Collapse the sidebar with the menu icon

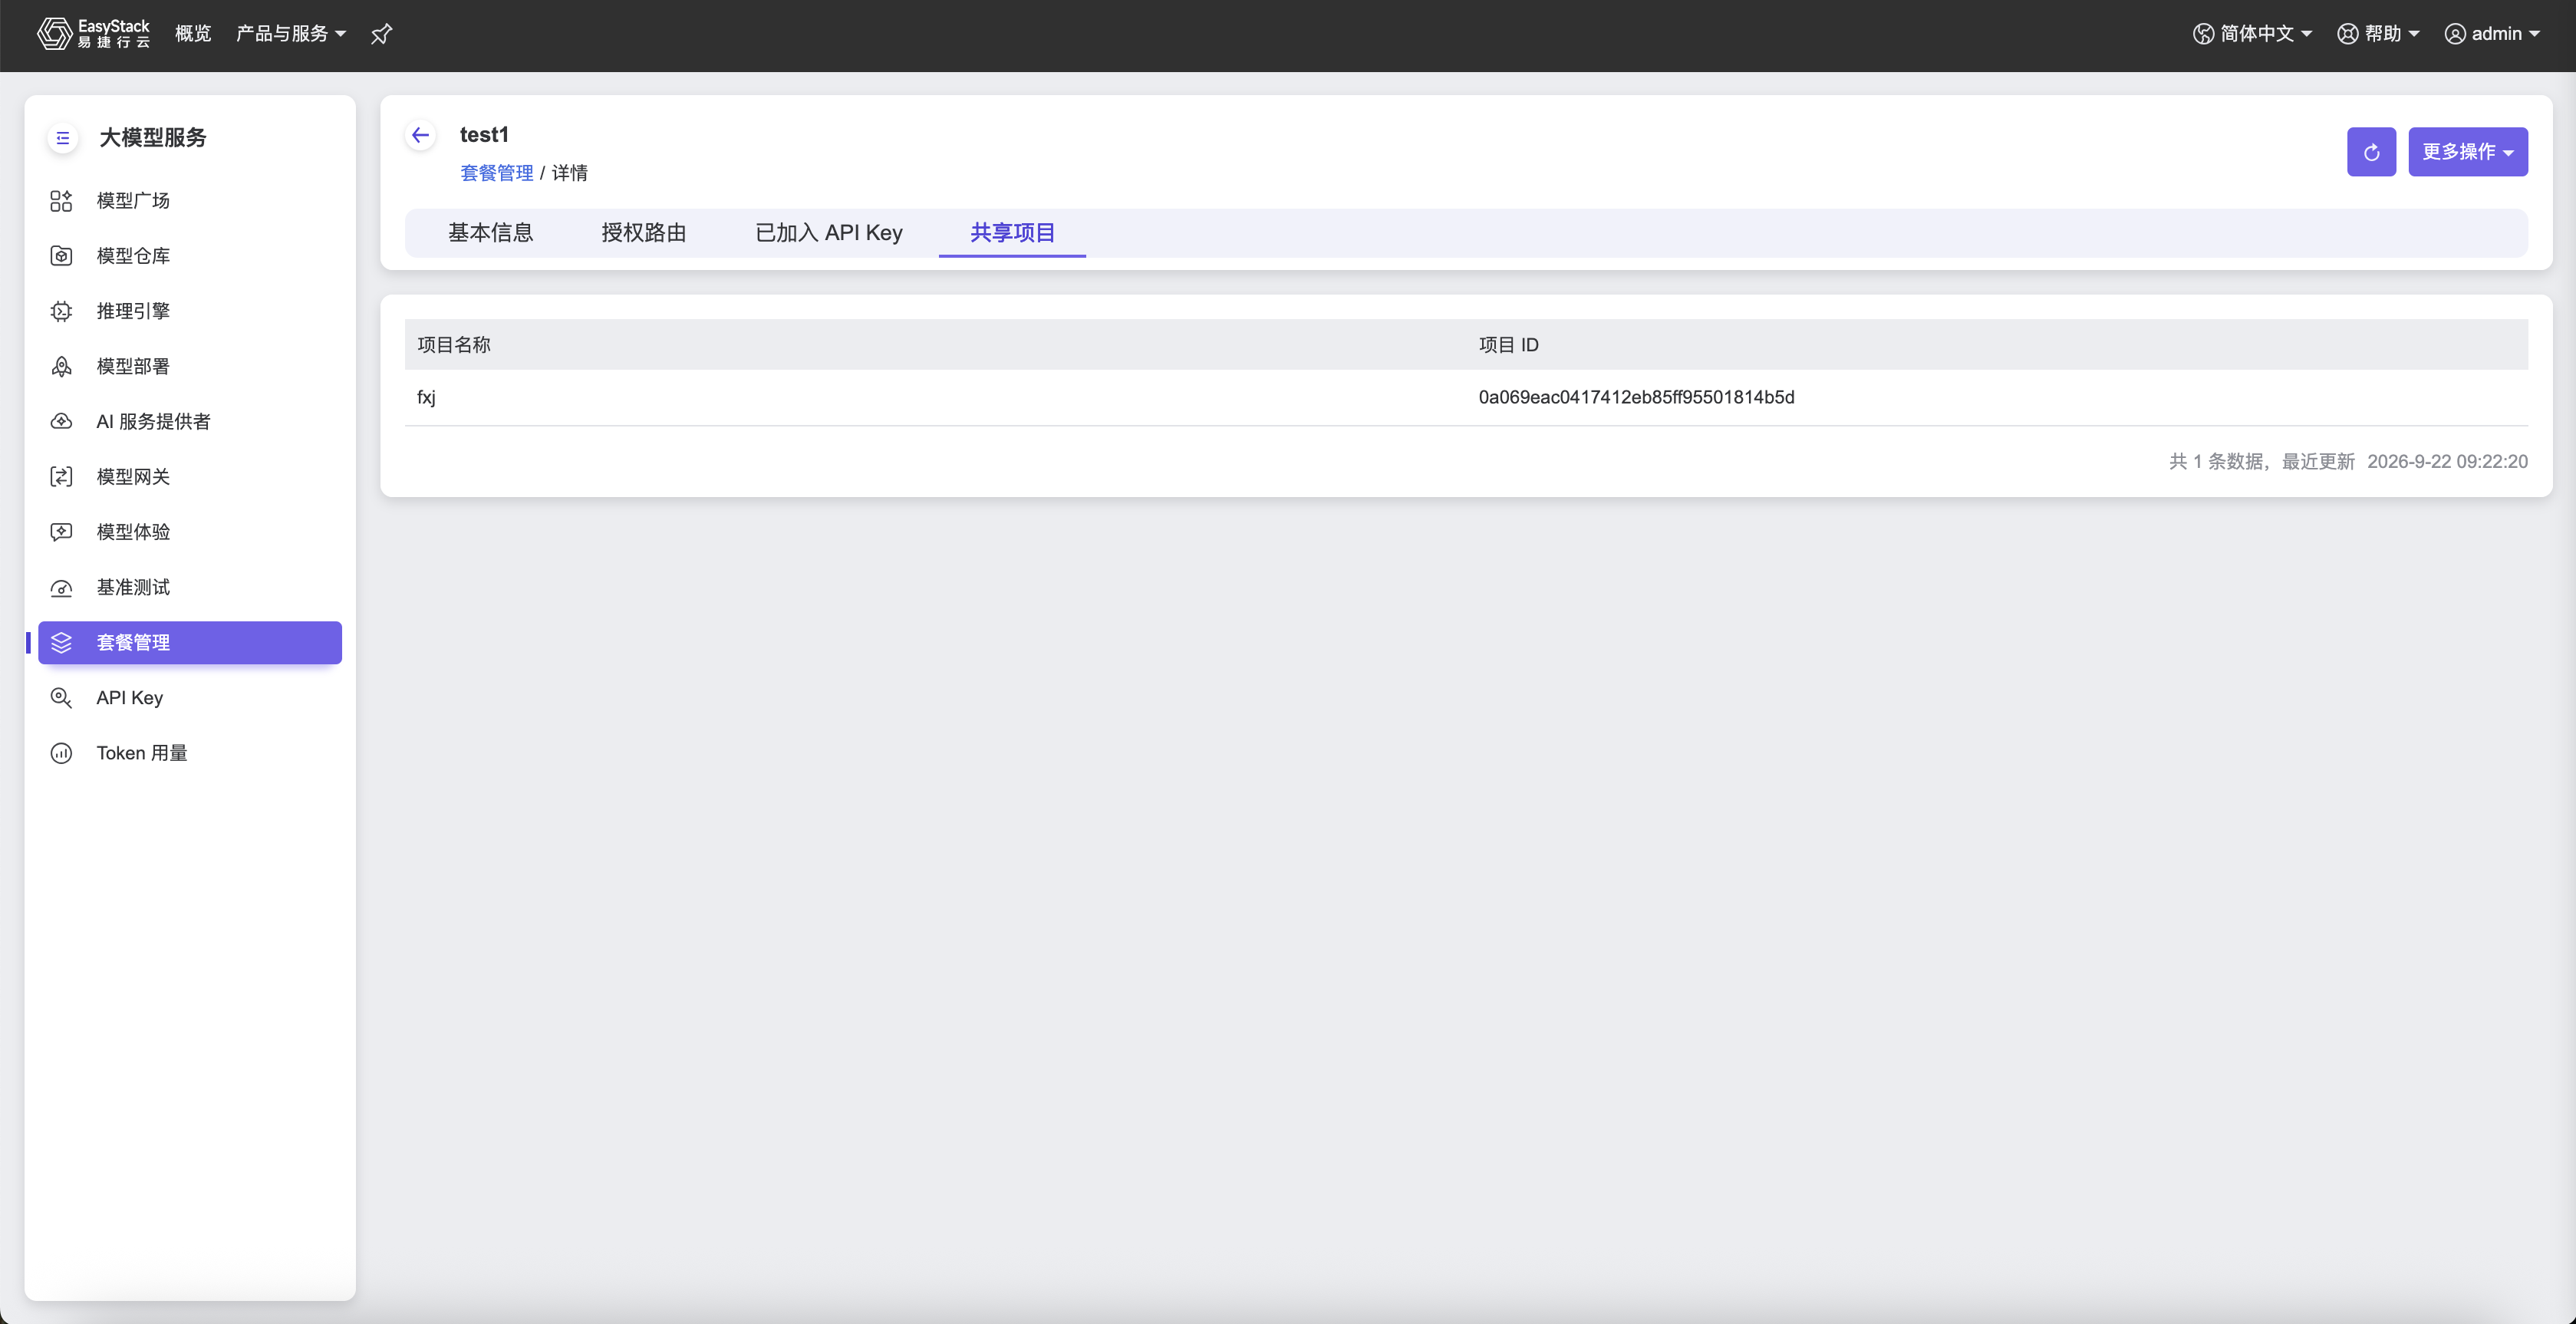pos(63,138)
